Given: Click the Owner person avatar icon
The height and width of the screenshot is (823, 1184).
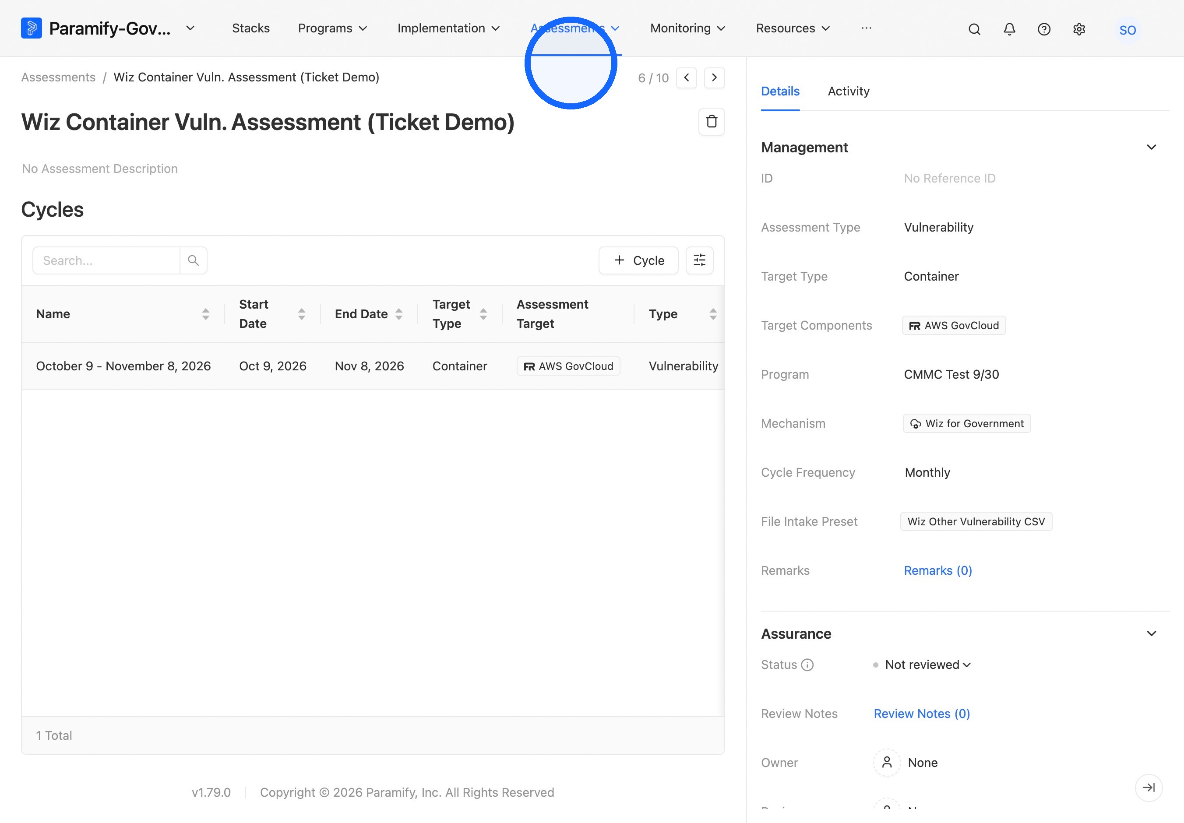Looking at the screenshot, I should click(886, 762).
